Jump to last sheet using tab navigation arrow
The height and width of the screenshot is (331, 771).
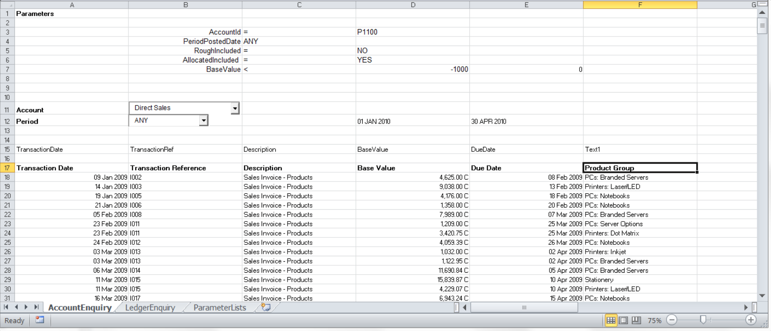pyautogui.click(x=36, y=307)
